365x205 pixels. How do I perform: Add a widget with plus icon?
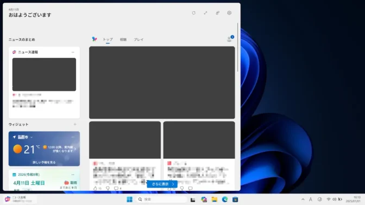click(75, 124)
